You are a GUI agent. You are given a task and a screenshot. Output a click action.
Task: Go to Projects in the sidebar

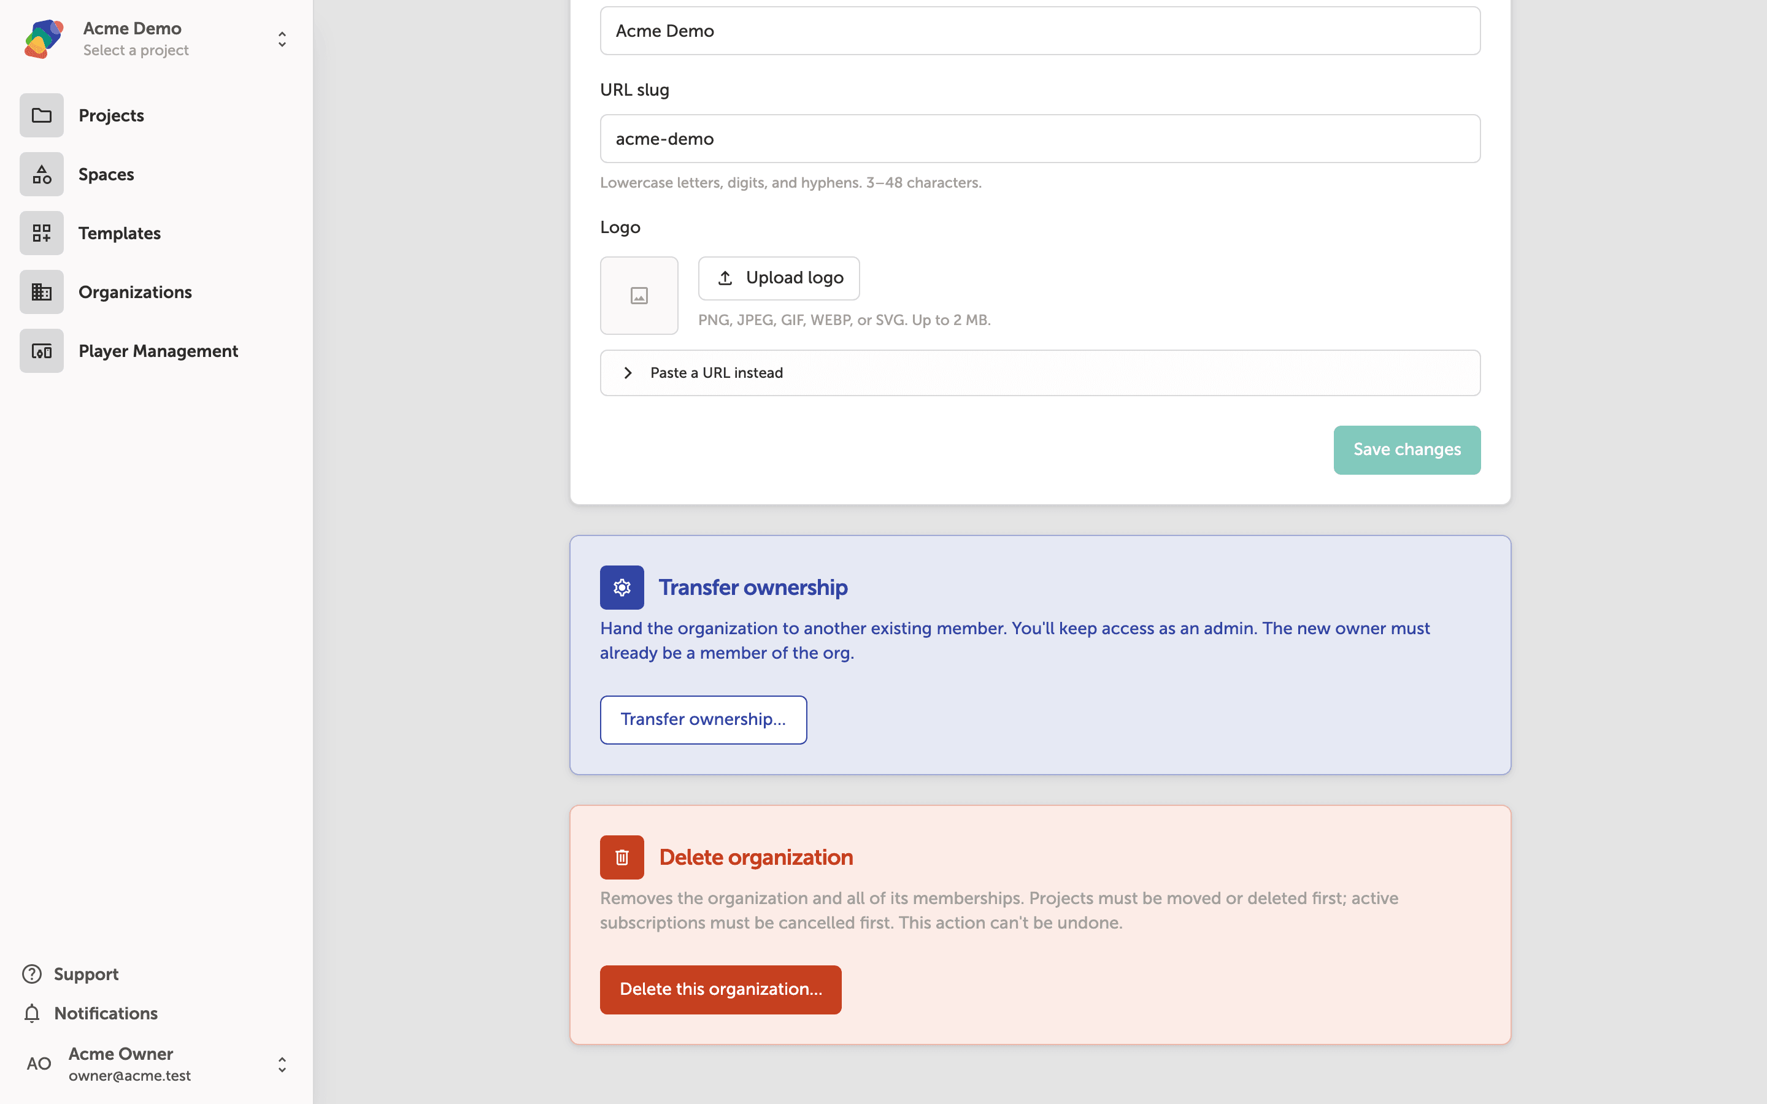[x=111, y=115]
